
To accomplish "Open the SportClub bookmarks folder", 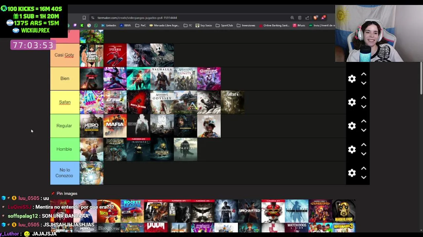I will point(224,25).
